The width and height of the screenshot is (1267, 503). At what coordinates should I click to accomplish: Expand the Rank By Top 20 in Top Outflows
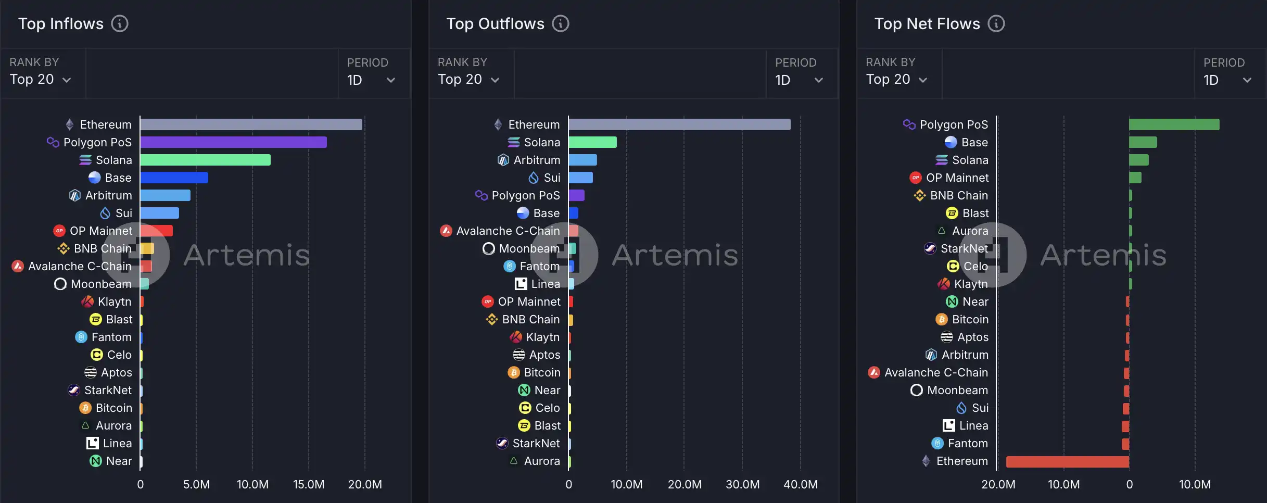[x=468, y=80]
